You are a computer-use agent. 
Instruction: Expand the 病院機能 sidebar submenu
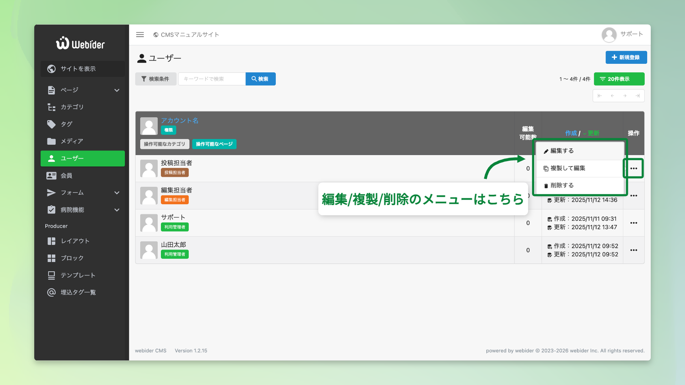click(x=117, y=210)
